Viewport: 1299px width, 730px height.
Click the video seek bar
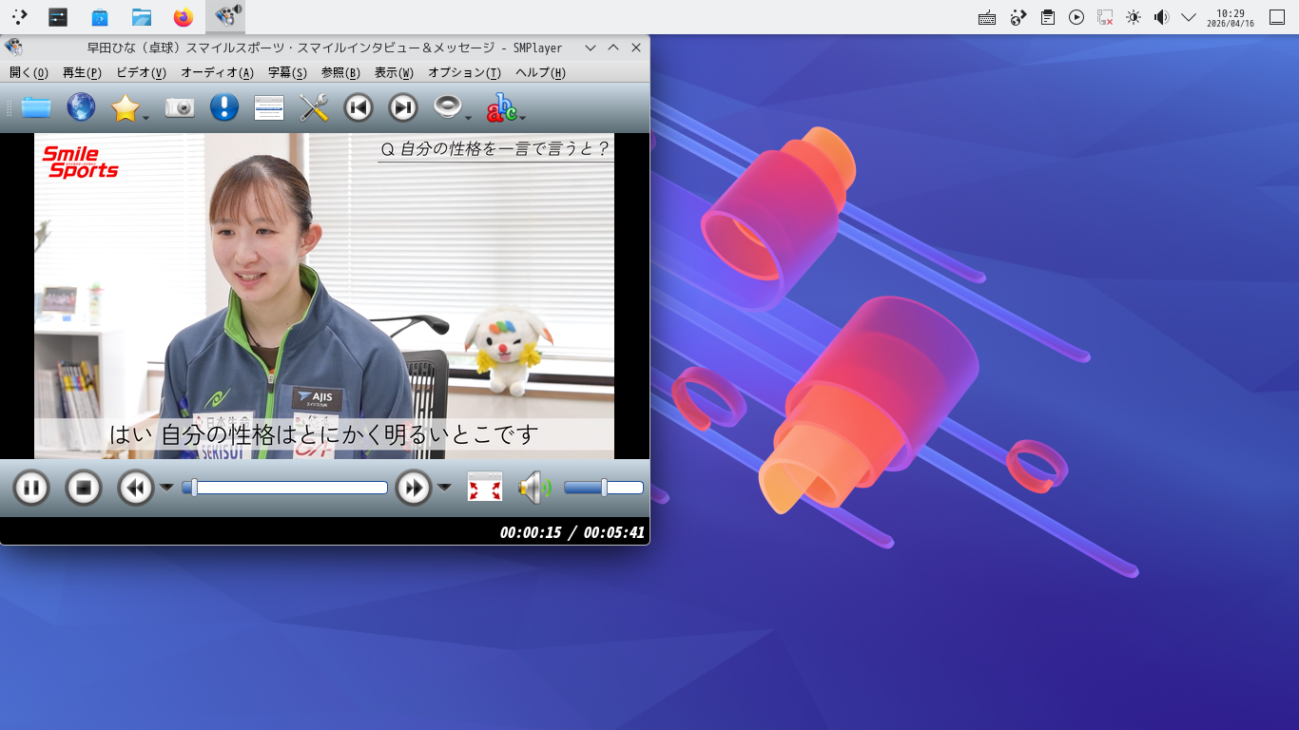(285, 488)
